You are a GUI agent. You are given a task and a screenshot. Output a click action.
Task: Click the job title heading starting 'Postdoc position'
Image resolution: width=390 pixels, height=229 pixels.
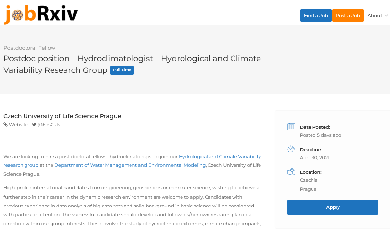tap(132, 64)
